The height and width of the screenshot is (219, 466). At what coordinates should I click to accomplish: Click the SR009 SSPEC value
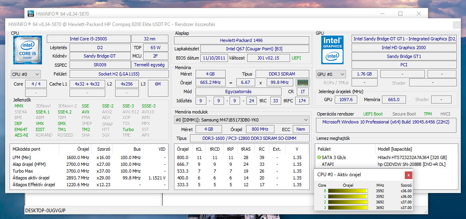point(100,65)
